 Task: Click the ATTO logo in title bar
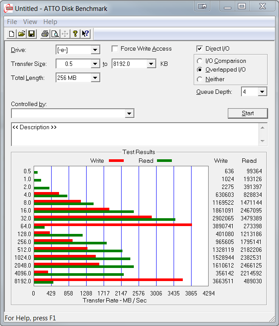tap(7, 8)
